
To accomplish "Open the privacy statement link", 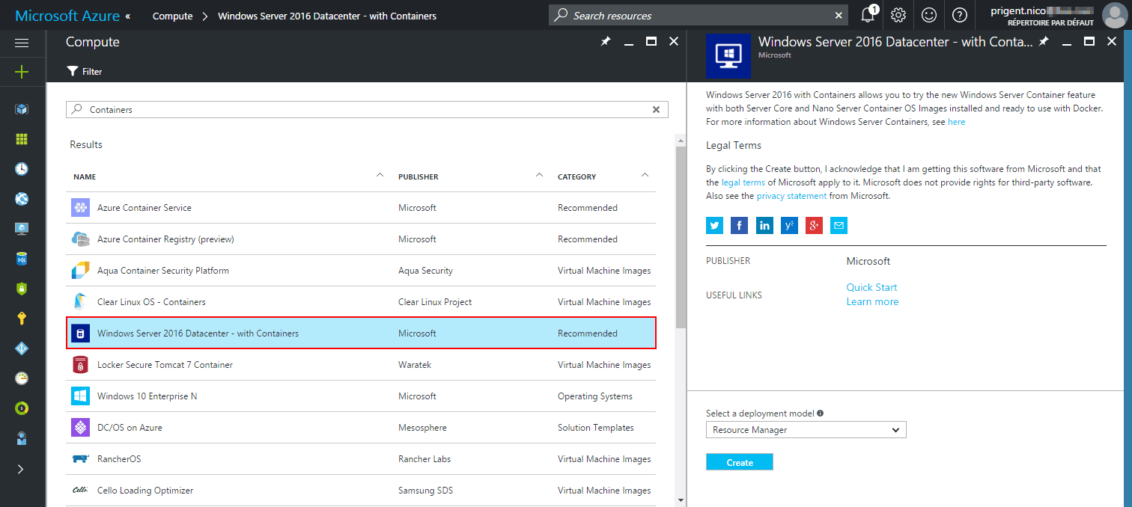I will pyautogui.click(x=791, y=196).
